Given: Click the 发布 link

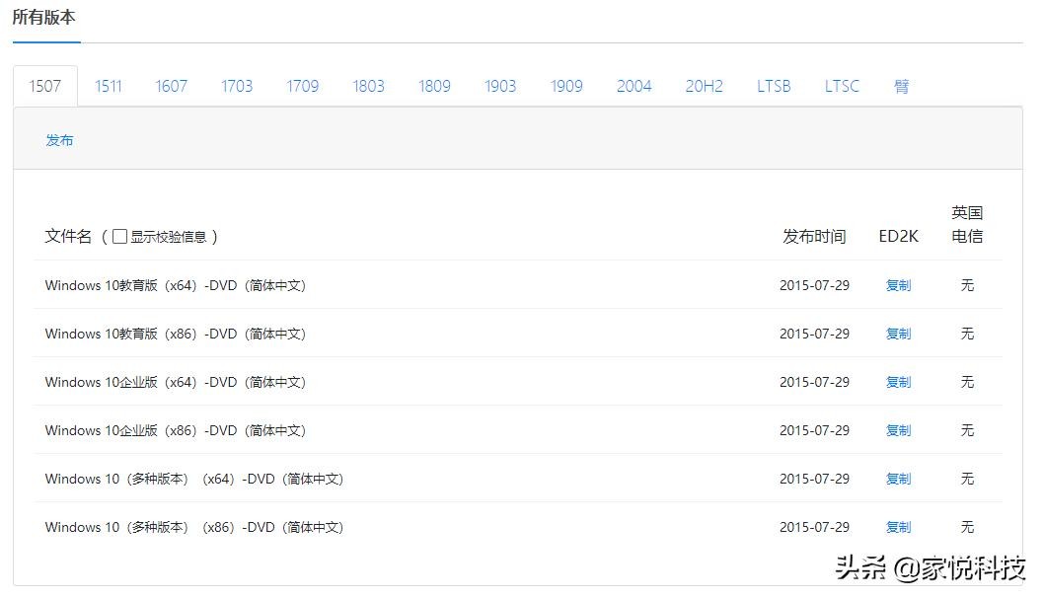Looking at the screenshot, I should pos(59,140).
